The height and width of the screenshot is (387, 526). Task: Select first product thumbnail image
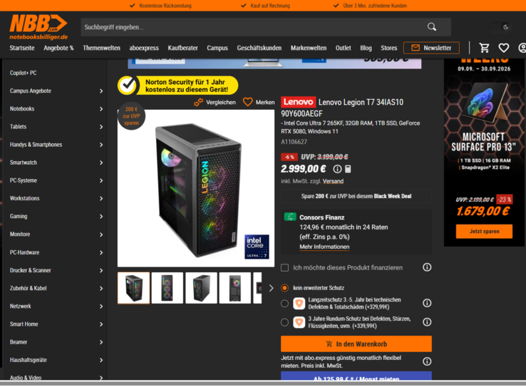pyautogui.click(x=133, y=288)
